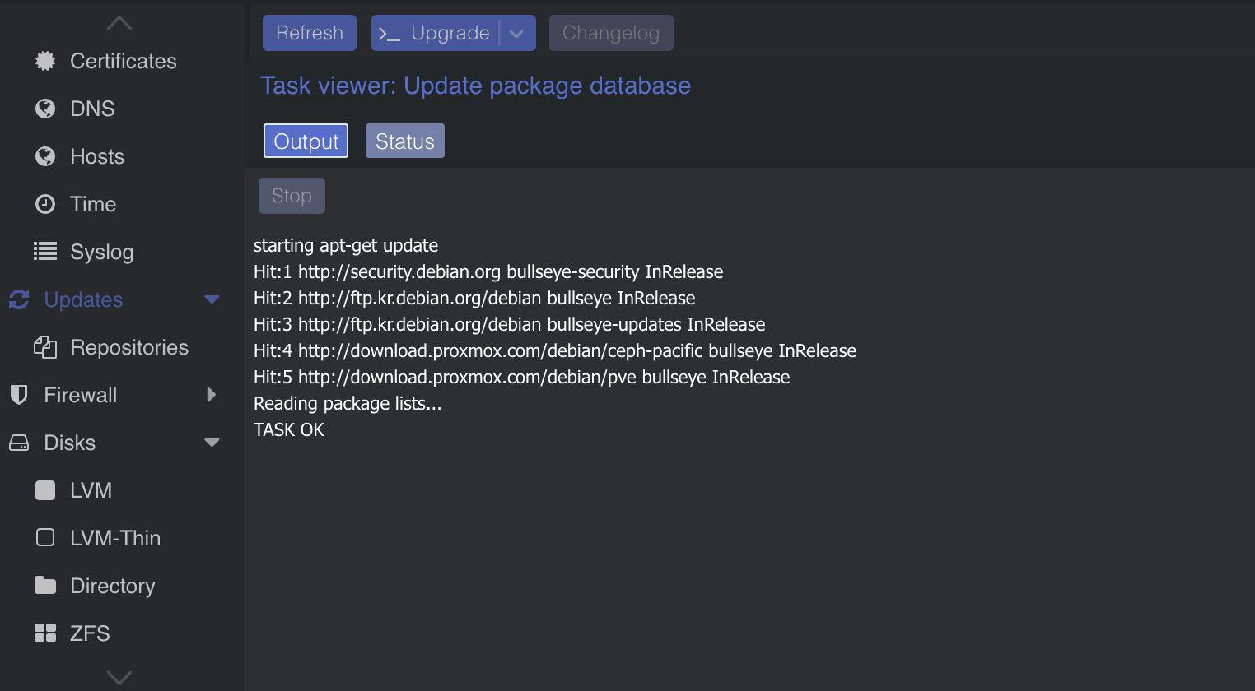1255x691 pixels.
Task: Click the Stop task button
Action: point(292,196)
